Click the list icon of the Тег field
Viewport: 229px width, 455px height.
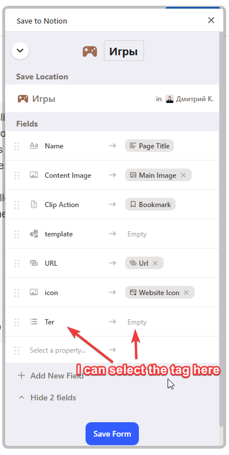coord(34,322)
